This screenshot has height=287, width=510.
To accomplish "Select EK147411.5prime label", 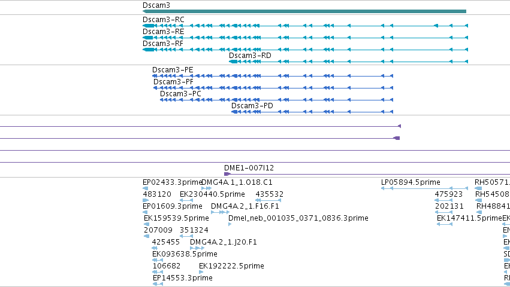I will pyautogui.click(x=469, y=218).
